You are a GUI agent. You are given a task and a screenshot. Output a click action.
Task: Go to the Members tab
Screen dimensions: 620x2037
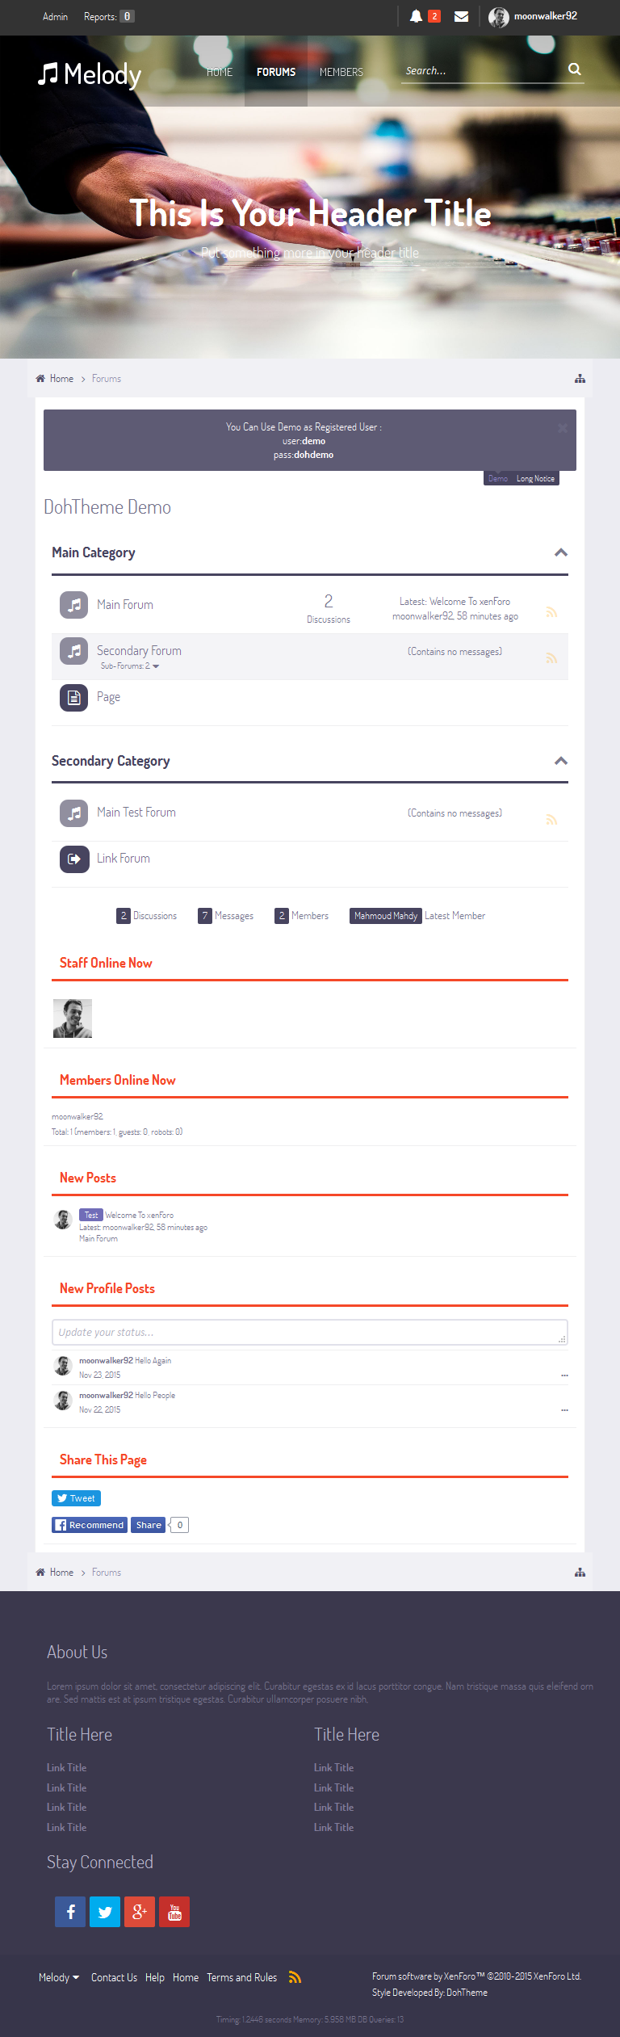click(x=341, y=72)
